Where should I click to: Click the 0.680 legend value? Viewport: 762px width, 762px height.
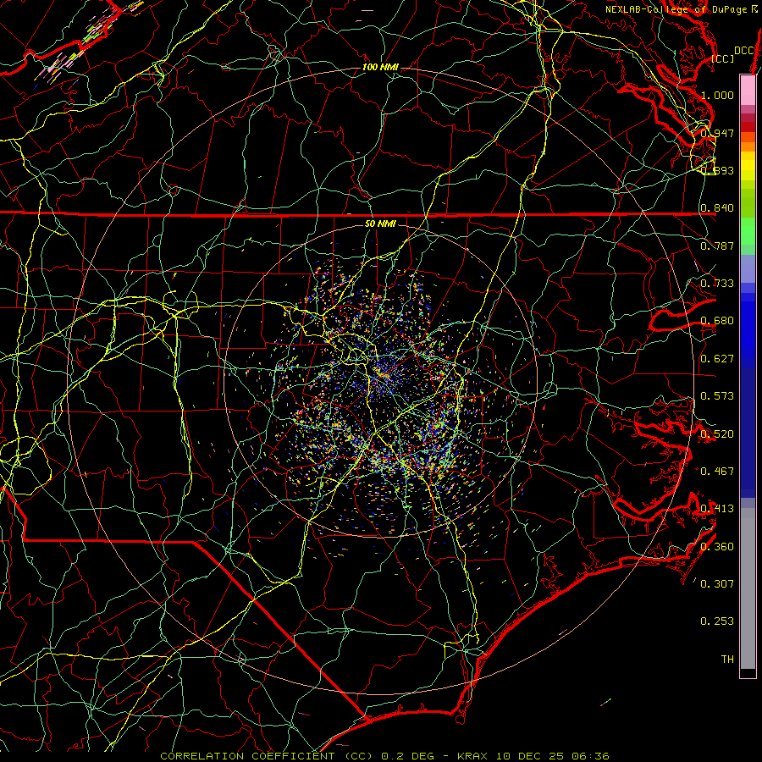[717, 321]
